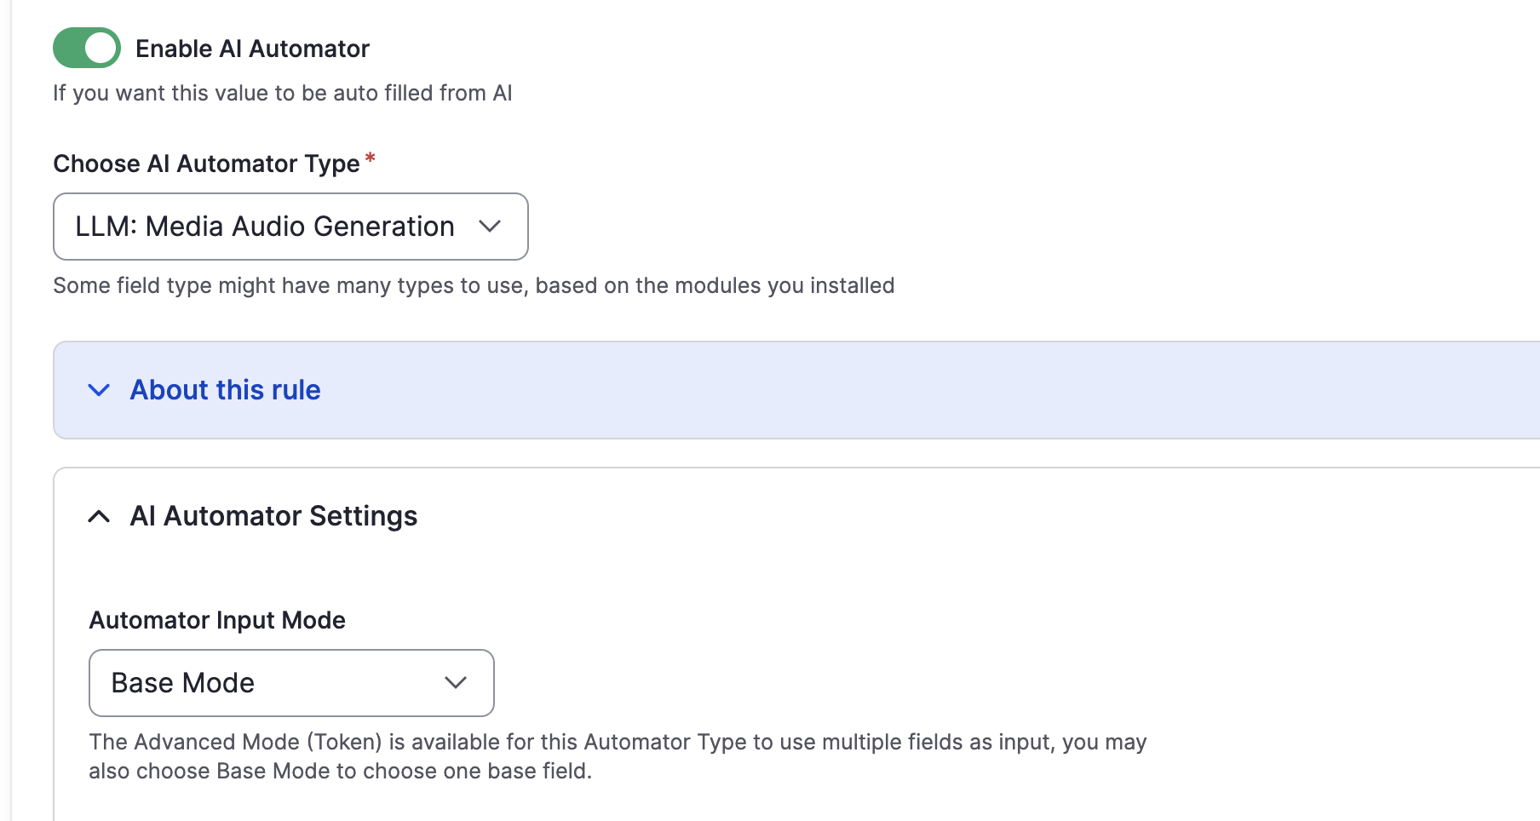The image size is (1540, 821).
Task: Click the About this rule heading text
Action: (223, 390)
